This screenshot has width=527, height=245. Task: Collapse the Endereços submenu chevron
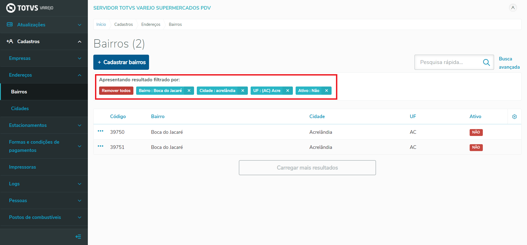pyautogui.click(x=80, y=75)
